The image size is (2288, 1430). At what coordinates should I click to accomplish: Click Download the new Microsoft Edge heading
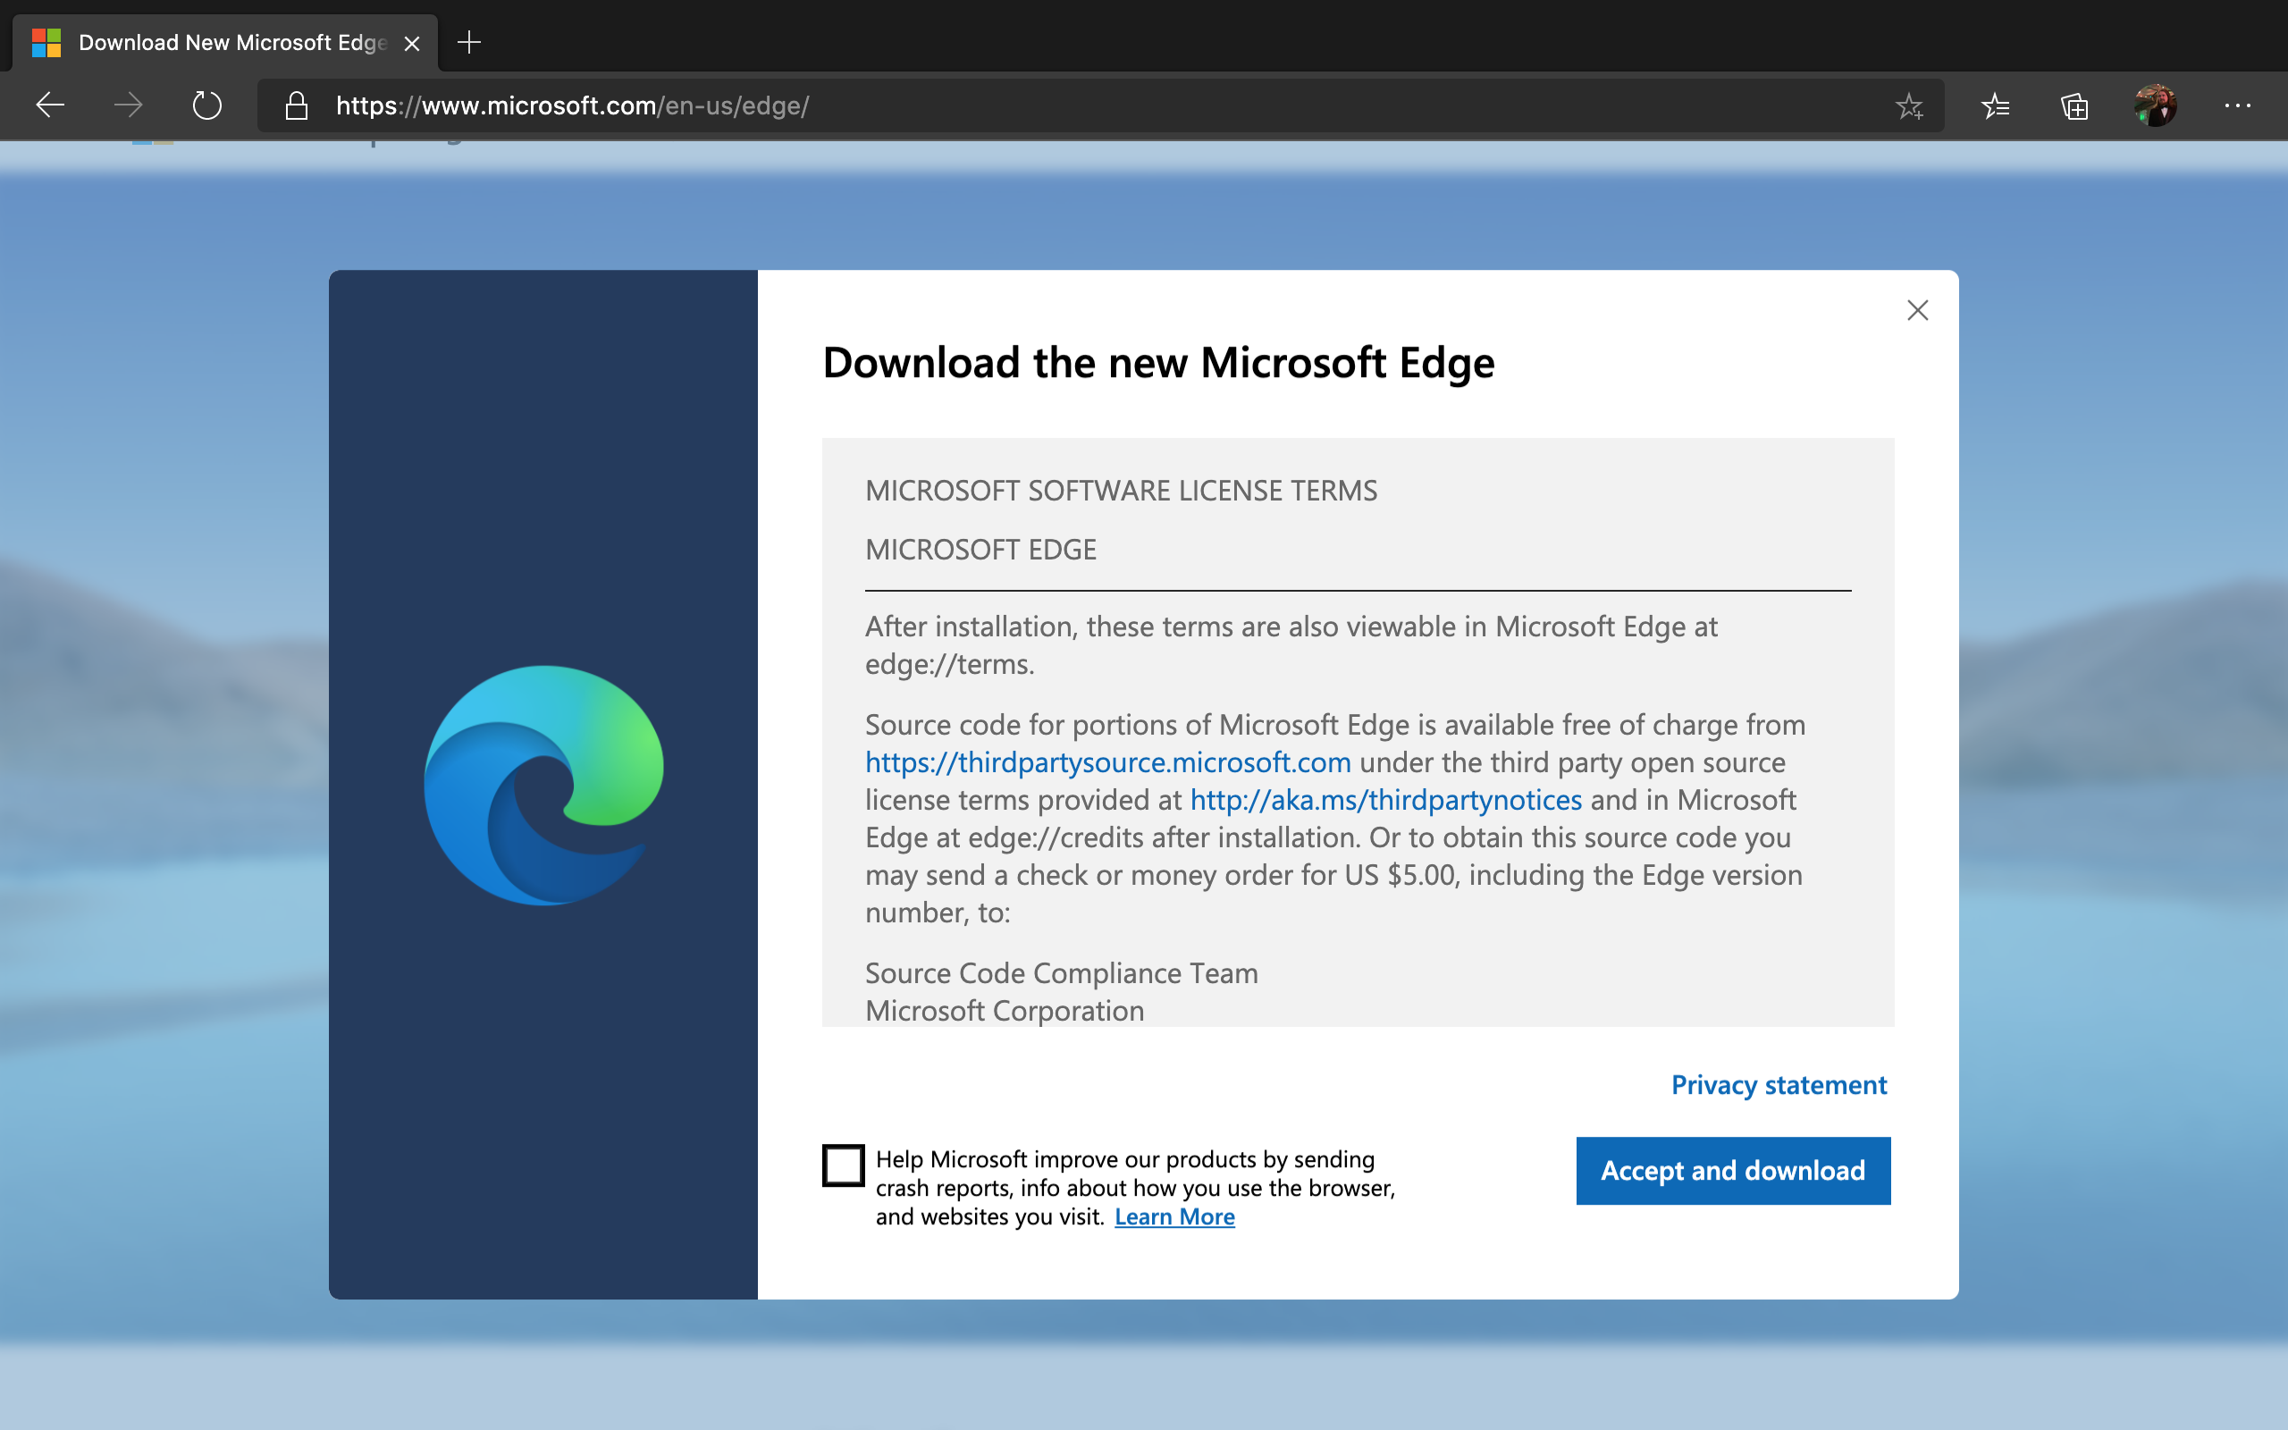pyautogui.click(x=1158, y=363)
